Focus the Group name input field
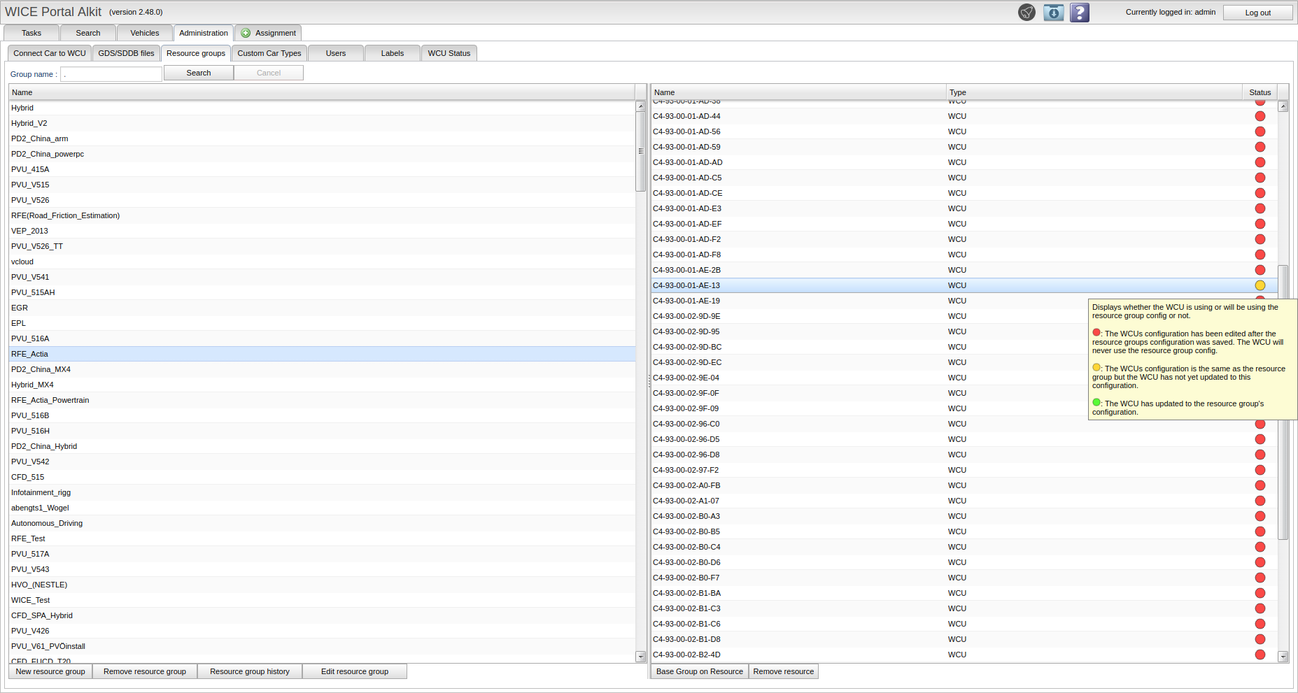The height and width of the screenshot is (693, 1298). (111, 74)
